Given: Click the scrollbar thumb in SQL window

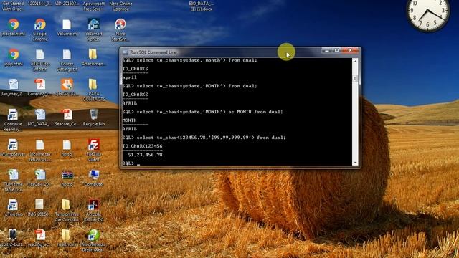Looking at the screenshot, I should (x=355, y=78).
